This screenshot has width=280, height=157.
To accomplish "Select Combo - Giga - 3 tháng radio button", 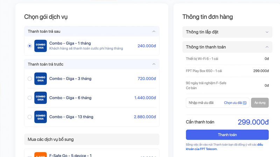I will tap(30, 79).
